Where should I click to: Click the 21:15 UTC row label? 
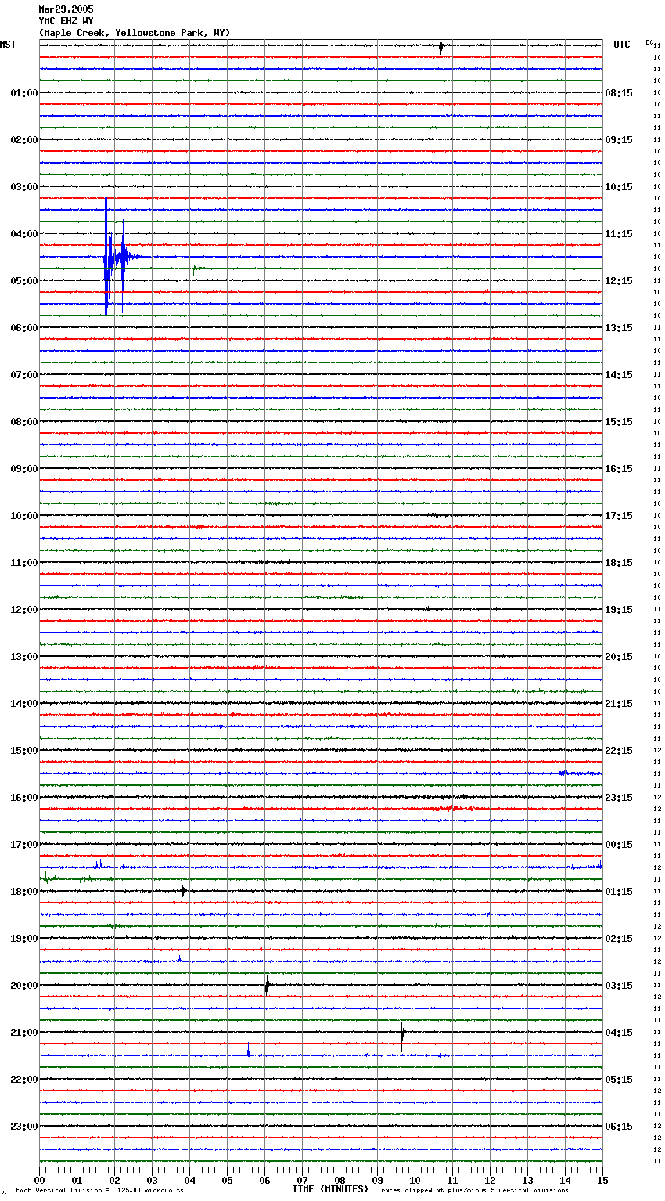[619, 704]
